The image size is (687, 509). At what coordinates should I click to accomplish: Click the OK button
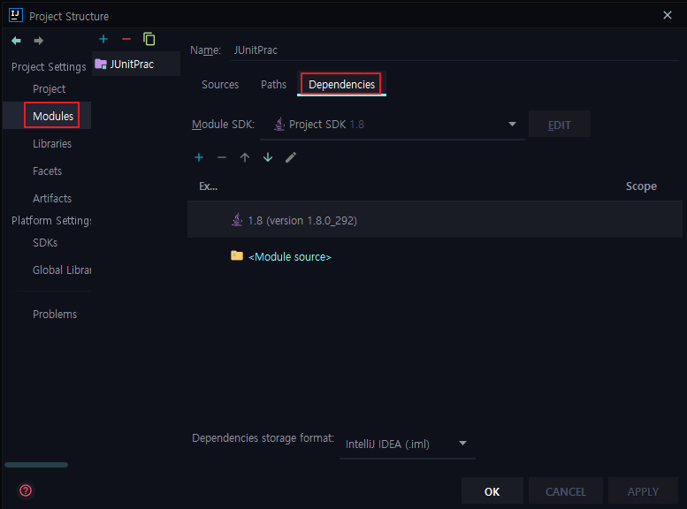pos(492,491)
